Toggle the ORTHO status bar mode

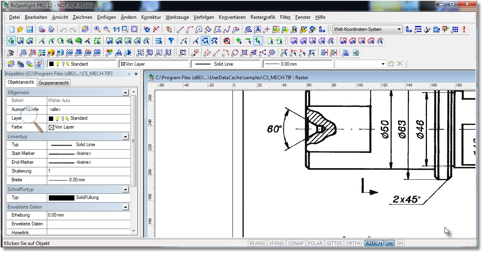(354, 243)
